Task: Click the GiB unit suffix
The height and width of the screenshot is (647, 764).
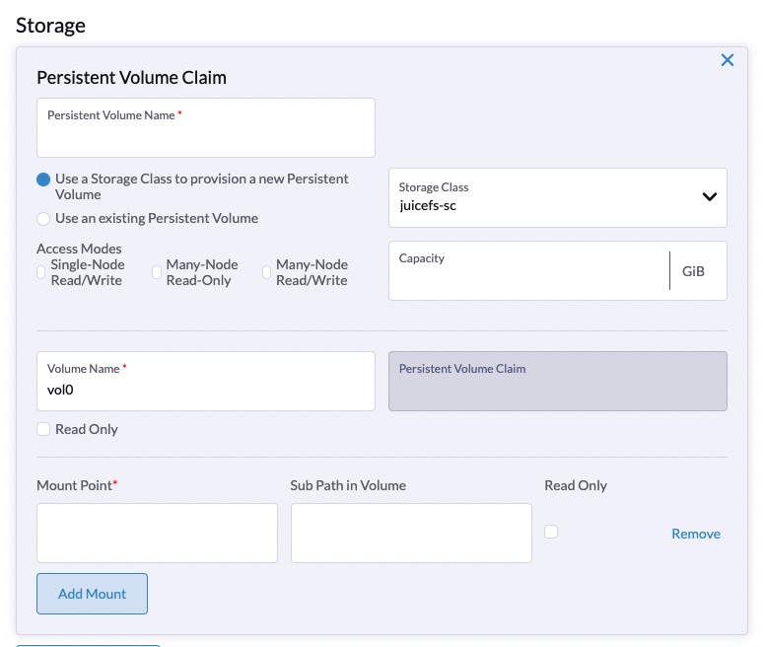Action: pos(693,271)
